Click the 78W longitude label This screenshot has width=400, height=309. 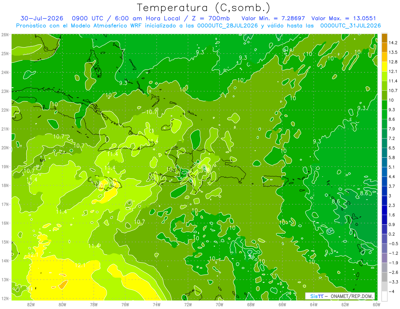[94, 304]
